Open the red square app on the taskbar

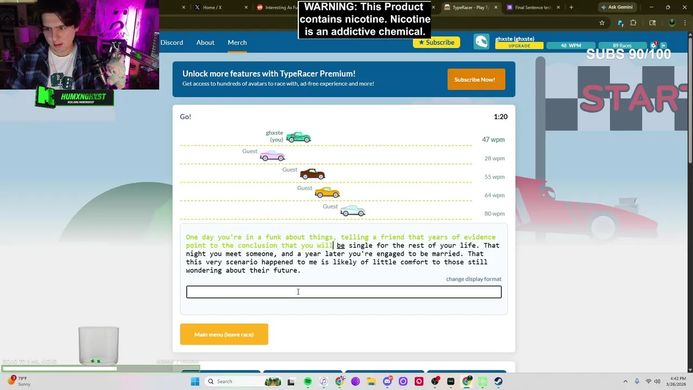tap(419, 381)
